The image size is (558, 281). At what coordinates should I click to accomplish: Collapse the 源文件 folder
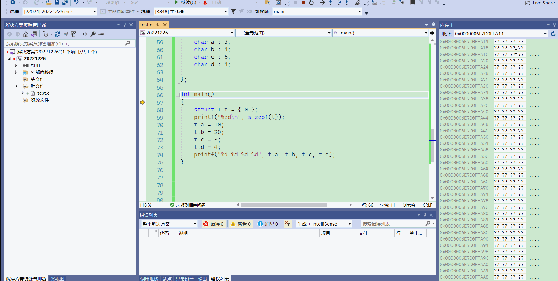click(x=16, y=86)
